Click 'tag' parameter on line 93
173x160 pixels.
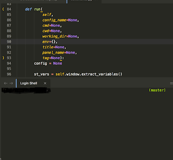pyautogui.click(x=46, y=58)
